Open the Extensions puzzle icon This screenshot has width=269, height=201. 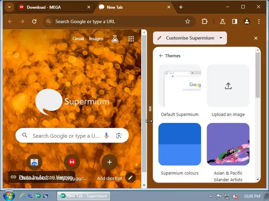coord(204,21)
